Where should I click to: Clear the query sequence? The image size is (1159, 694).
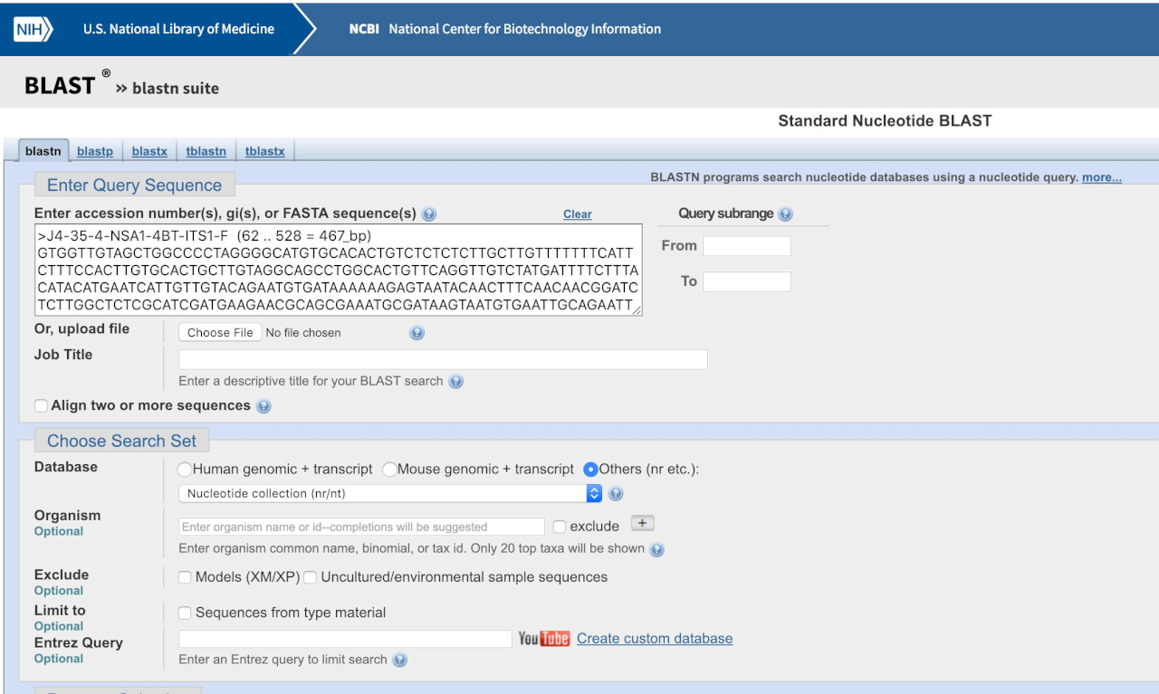click(x=577, y=214)
